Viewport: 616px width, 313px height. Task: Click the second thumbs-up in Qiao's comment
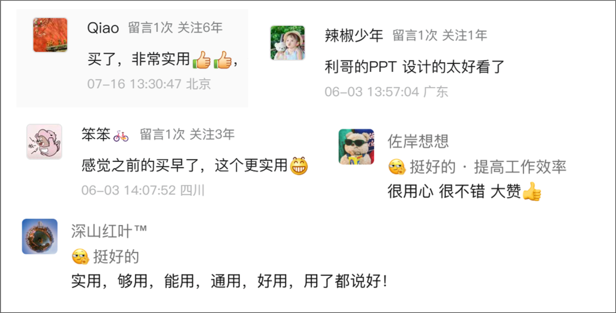pos(223,60)
